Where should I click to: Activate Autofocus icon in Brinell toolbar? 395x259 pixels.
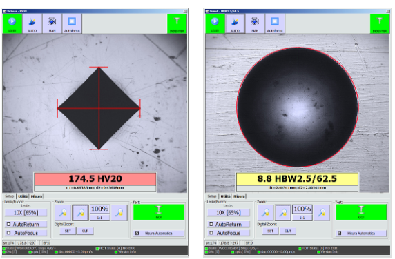275,24
